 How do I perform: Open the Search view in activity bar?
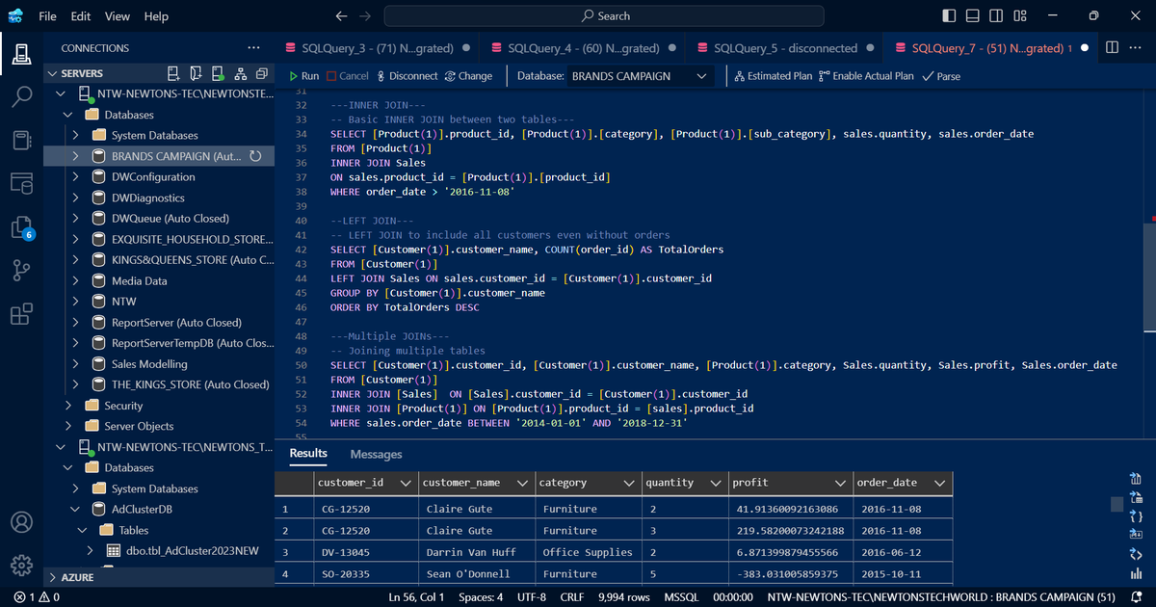21,96
